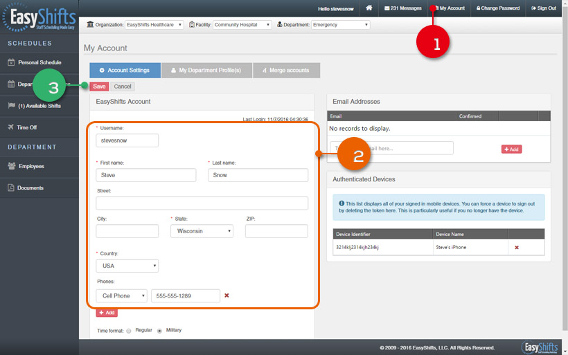Click the EasyShifts logo in sidebar
This screenshot has height=355, width=568.
click(39, 17)
